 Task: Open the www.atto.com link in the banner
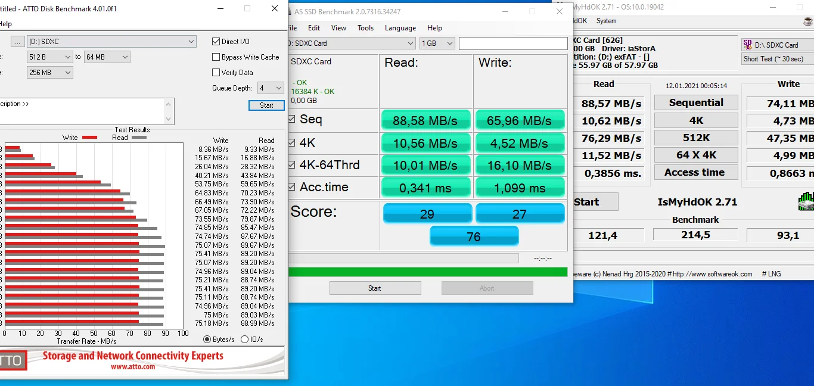[x=132, y=367]
